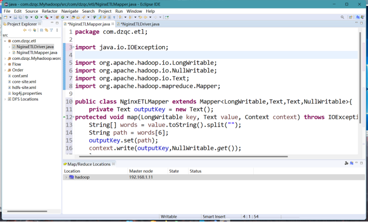Toggle Mark Occurrences highlighter in toolbar
Image resolution: width=368 pixels, height=222 pixels.
coord(99,17)
